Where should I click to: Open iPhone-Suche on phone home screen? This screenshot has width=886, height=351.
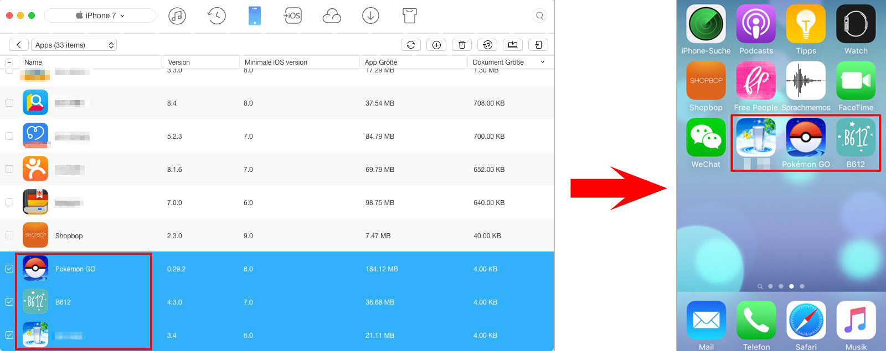[706, 24]
